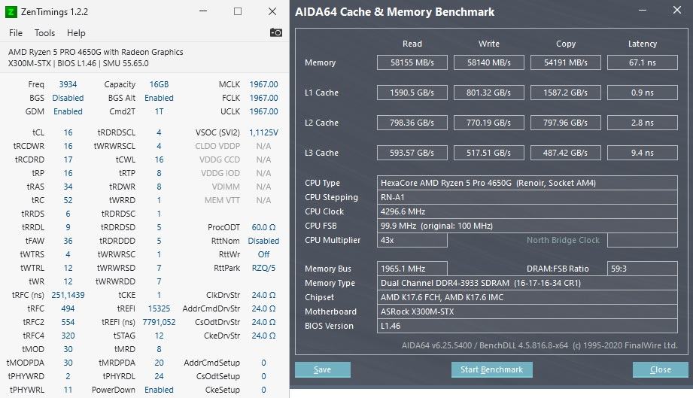Take a screenshot with the ZenTimings camera icon
The height and width of the screenshot is (398, 693).
(x=276, y=32)
